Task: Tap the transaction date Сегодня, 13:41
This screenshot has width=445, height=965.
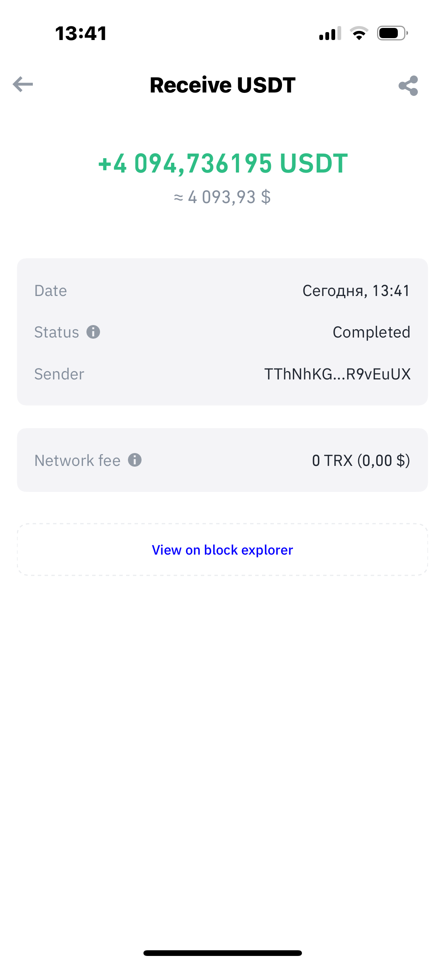Action: click(356, 291)
